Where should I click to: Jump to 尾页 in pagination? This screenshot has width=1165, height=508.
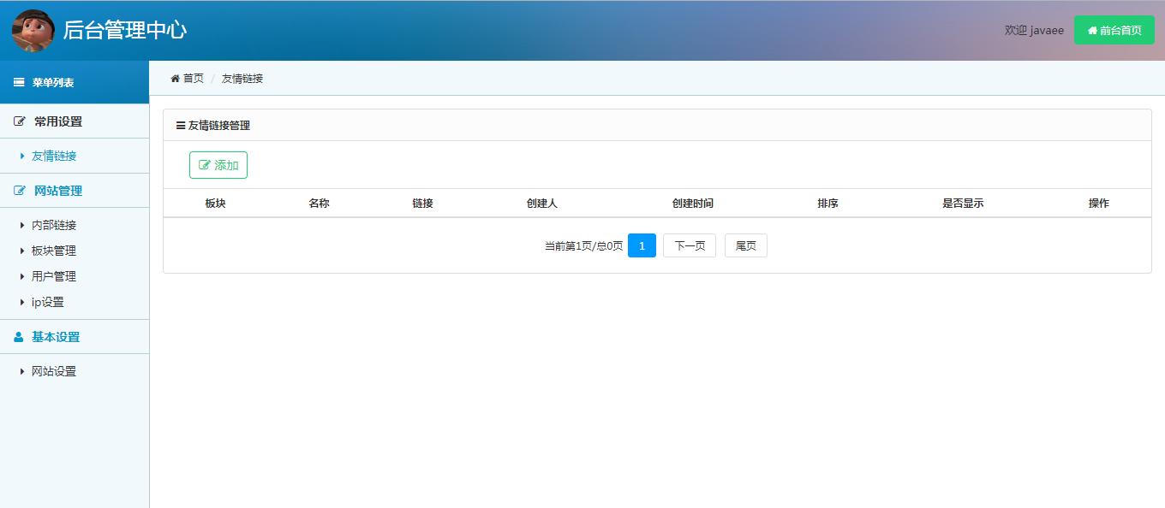click(x=746, y=245)
